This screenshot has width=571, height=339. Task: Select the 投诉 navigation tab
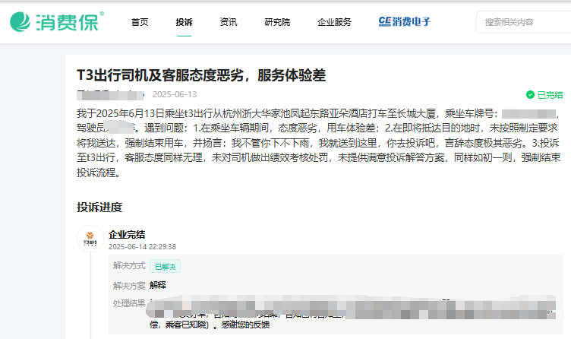185,22
